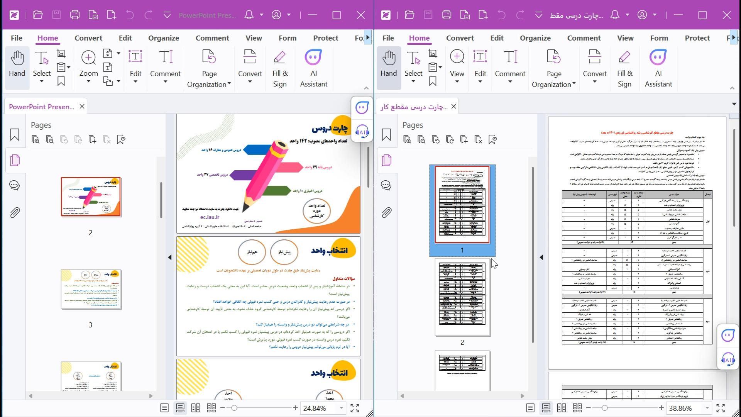Open zoom percentage dropdown showing 24.84%
Image resolution: width=741 pixels, height=417 pixels.
point(341,408)
